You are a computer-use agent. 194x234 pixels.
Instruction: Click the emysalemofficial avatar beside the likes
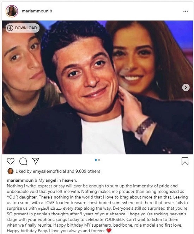(x=11, y=171)
